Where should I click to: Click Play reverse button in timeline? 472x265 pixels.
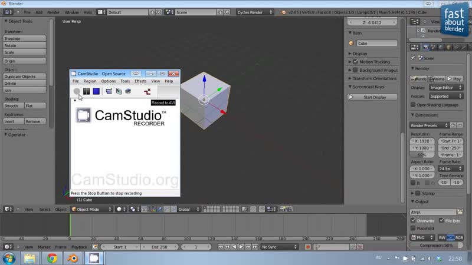tap(234, 247)
